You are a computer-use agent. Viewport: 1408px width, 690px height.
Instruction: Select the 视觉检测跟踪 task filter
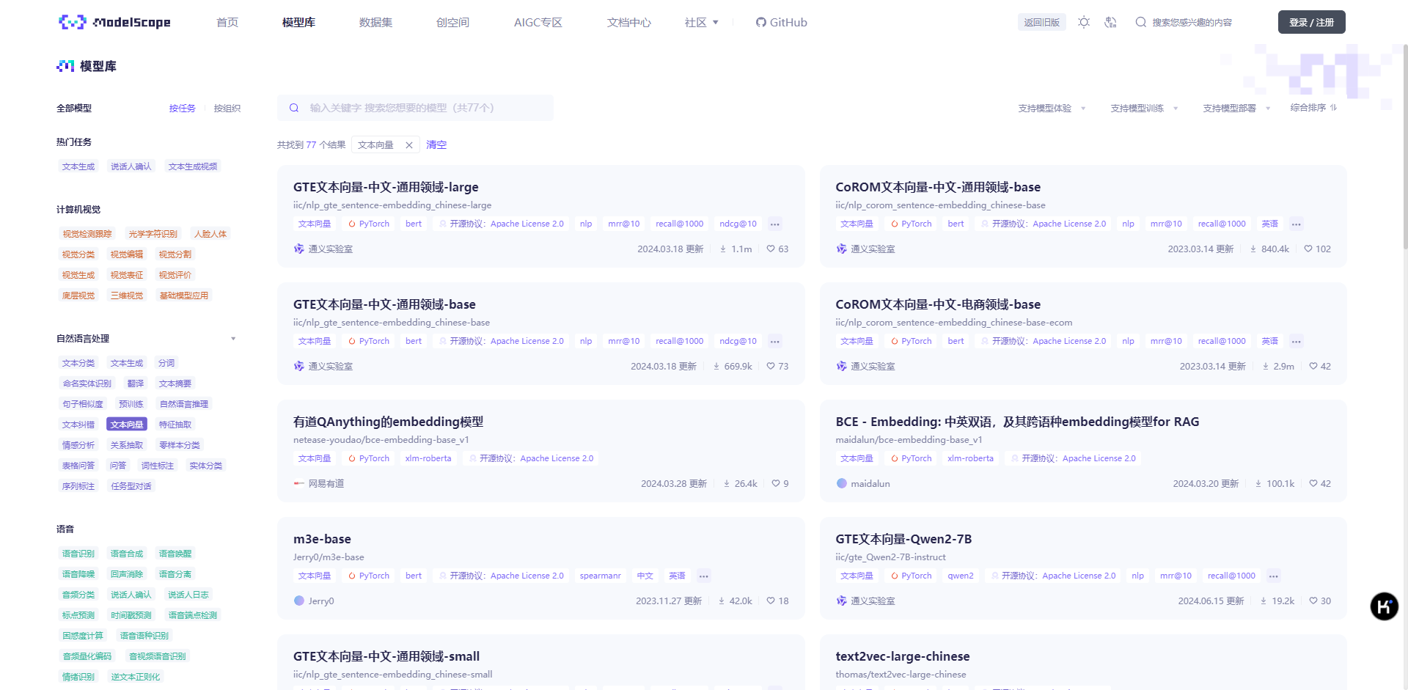tap(87, 234)
